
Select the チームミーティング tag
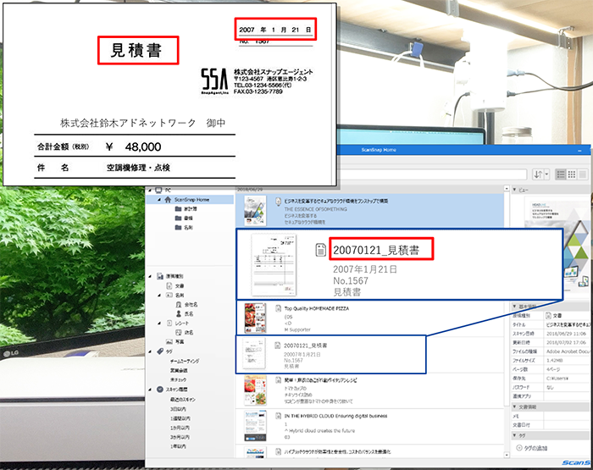tap(185, 361)
